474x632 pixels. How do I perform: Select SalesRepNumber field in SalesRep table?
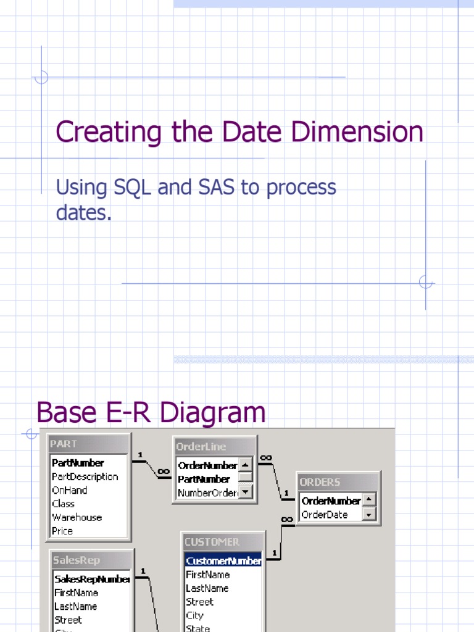[x=92, y=579]
